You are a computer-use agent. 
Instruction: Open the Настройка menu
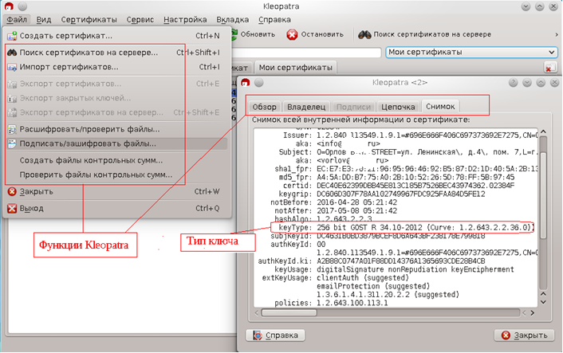click(185, 19)
